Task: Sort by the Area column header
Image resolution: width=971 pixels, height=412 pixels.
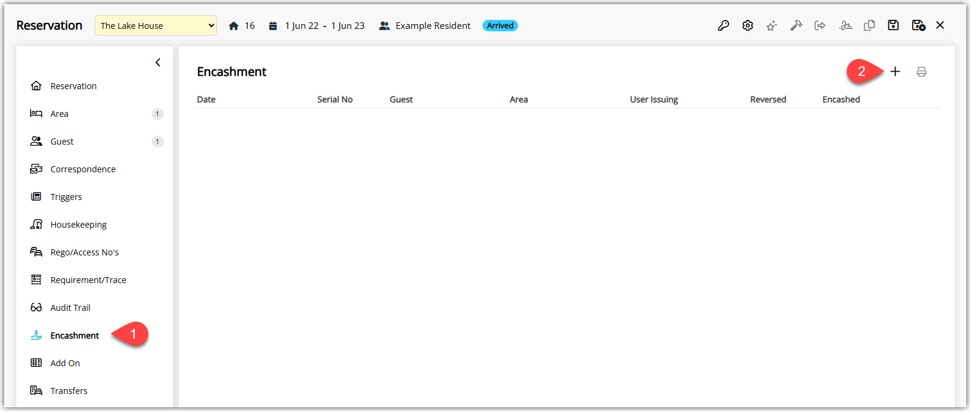Action: tap(519, 99)
